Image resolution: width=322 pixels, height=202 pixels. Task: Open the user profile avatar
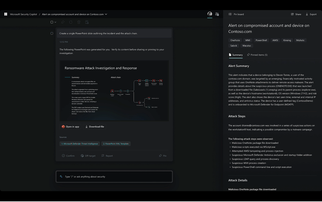tap(210, 14)
